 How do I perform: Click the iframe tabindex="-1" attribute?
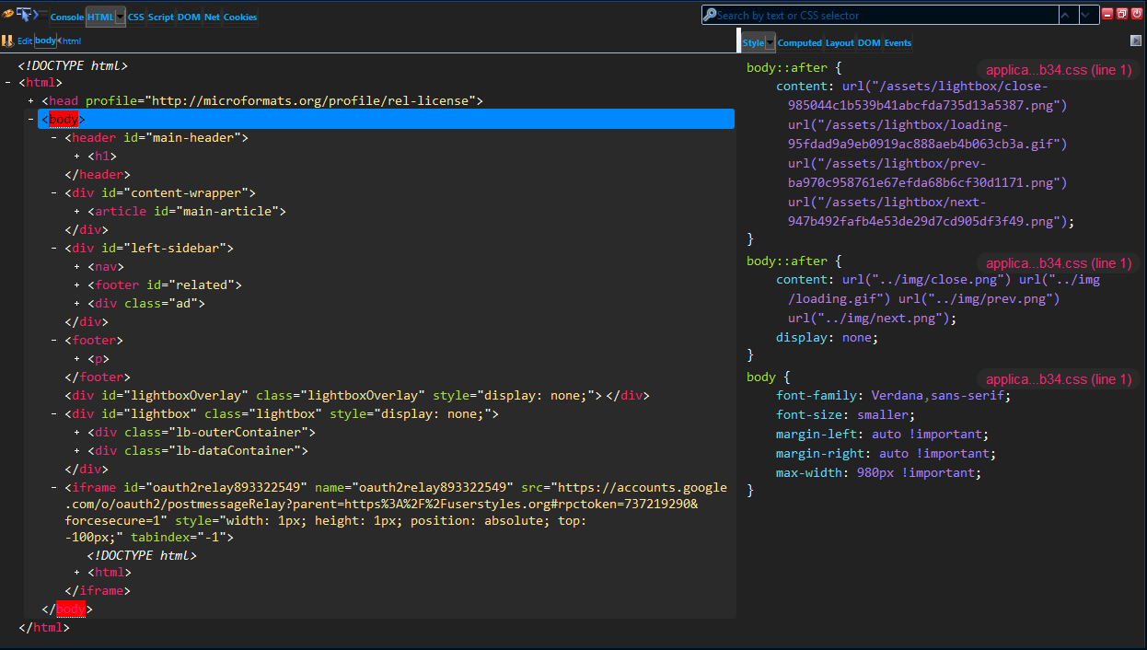click(x=179, y=536)
